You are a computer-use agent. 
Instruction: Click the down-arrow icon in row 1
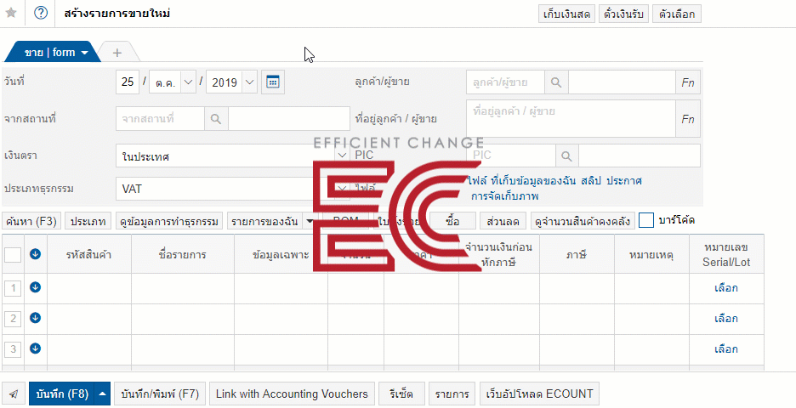pos(35,287)
